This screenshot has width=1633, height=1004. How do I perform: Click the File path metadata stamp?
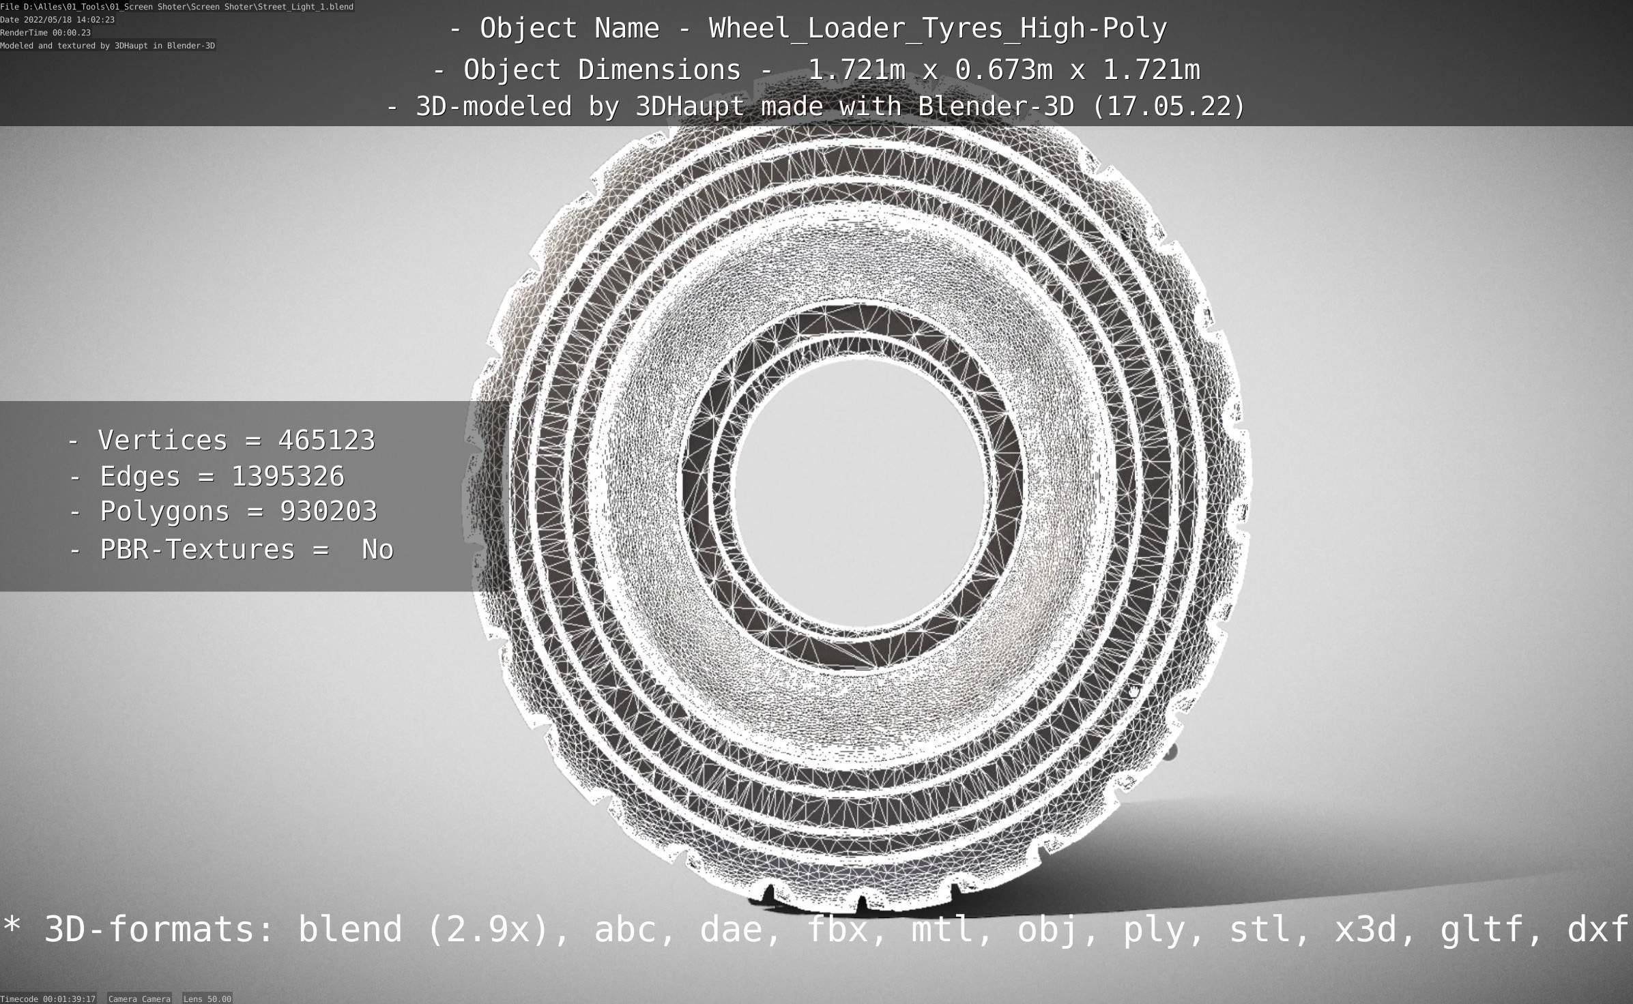point(177,6)
